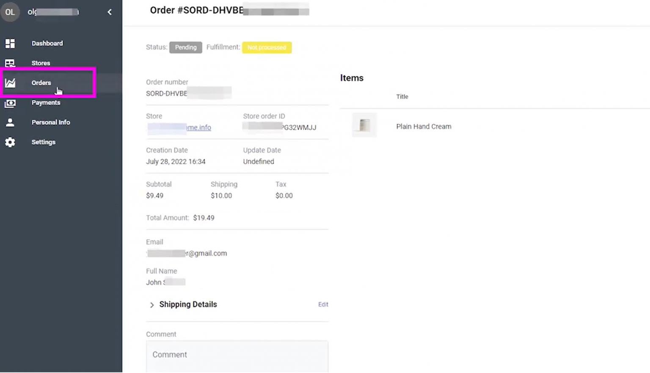This screenshot has width=650, height=373.
Task: Go to the Settings menu entry
Action: click(43, 142)
